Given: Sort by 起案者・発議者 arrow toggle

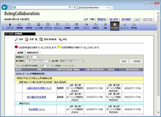Looking at the screenshot, I should (x=82, y=69).
